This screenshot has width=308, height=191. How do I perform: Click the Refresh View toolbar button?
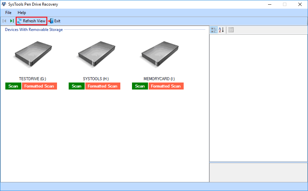[x=31, y=21]
